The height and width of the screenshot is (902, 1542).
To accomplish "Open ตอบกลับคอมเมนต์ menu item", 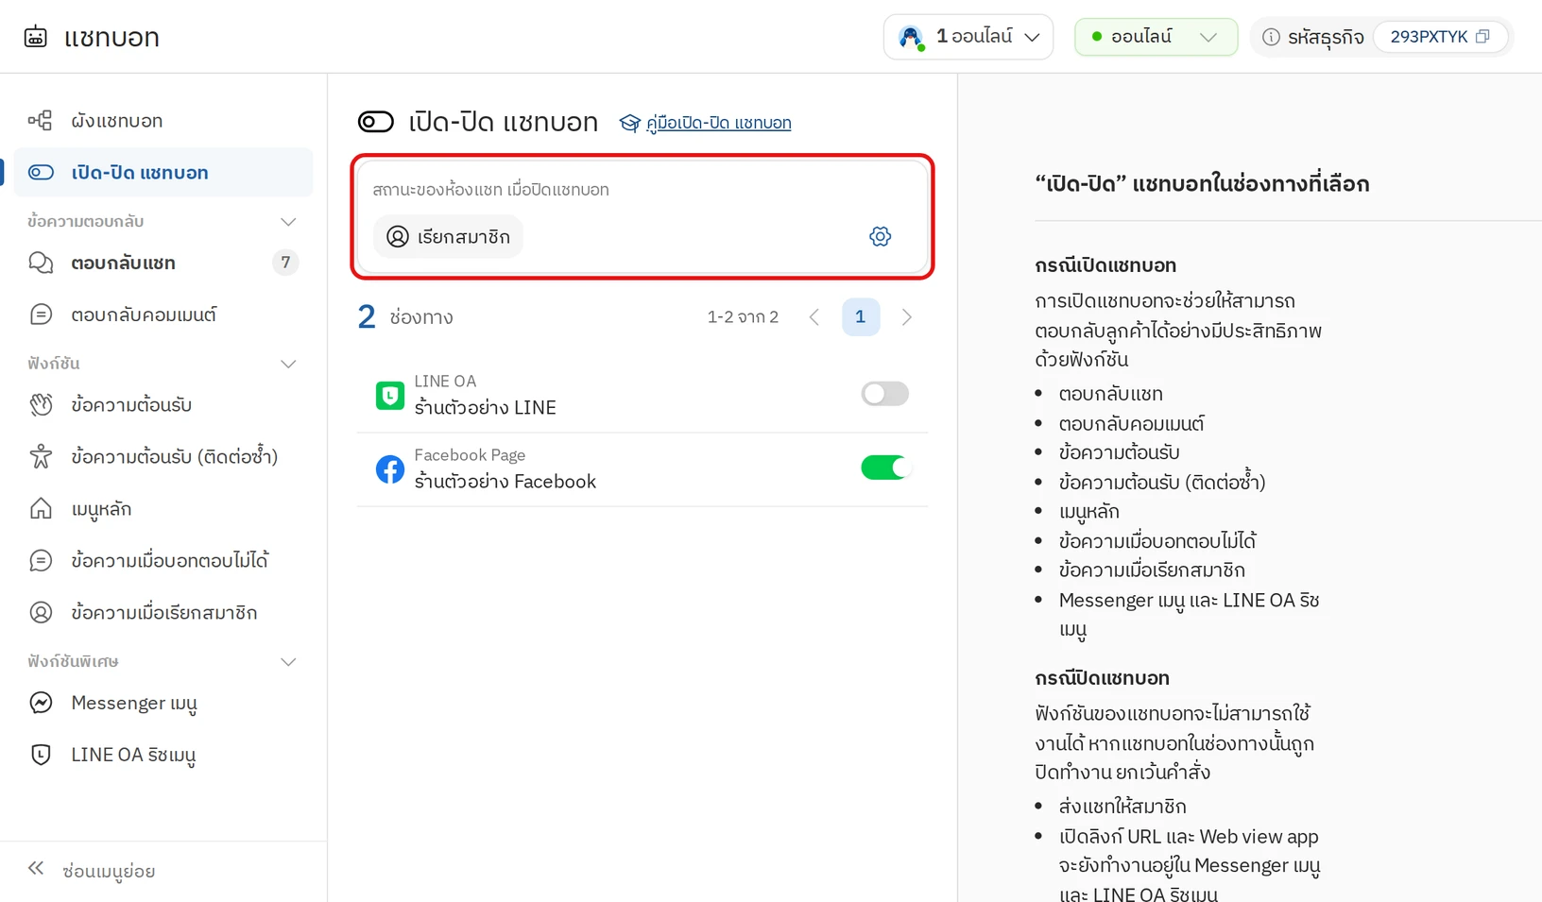I will (163, 315).
